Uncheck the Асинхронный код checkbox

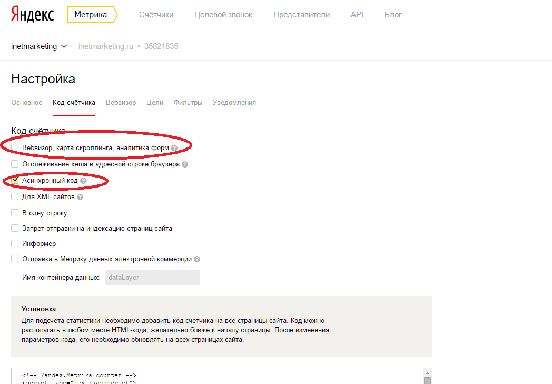click(15, 180)
